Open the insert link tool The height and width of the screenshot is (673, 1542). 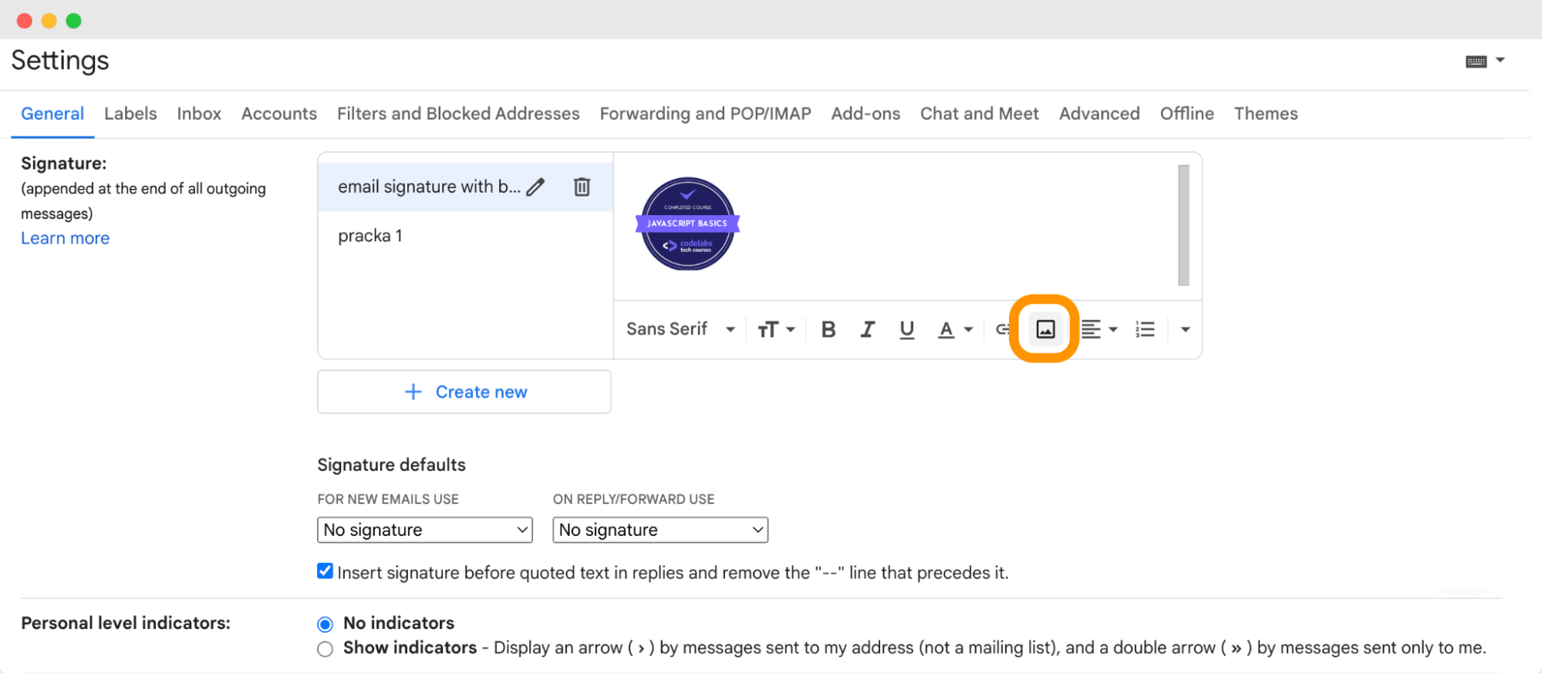pyautogui.click(x=1002, y=330)
